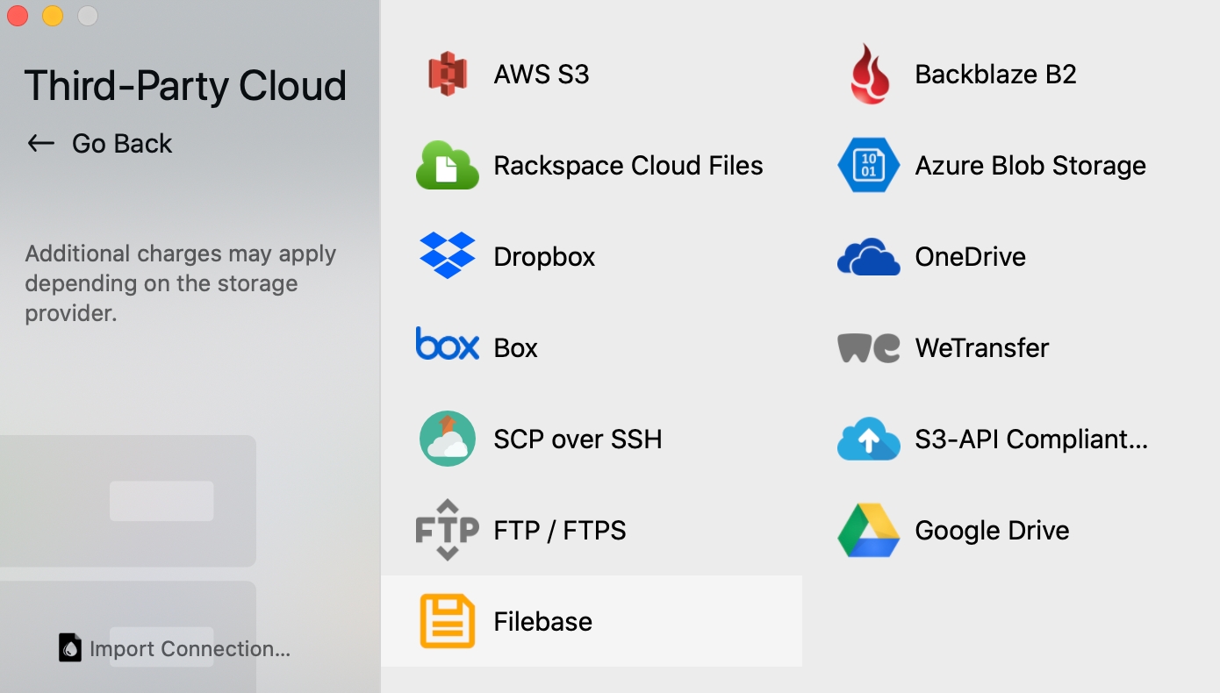Select the Backblaze B2 flame icon

point(869,75)
